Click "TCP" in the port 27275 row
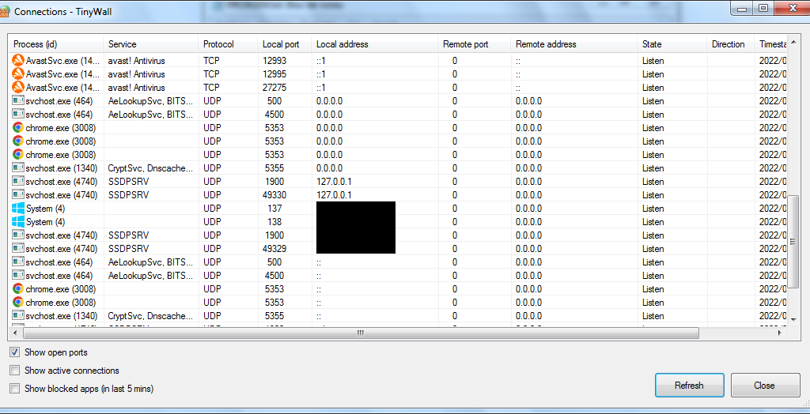 pos(211,87)
